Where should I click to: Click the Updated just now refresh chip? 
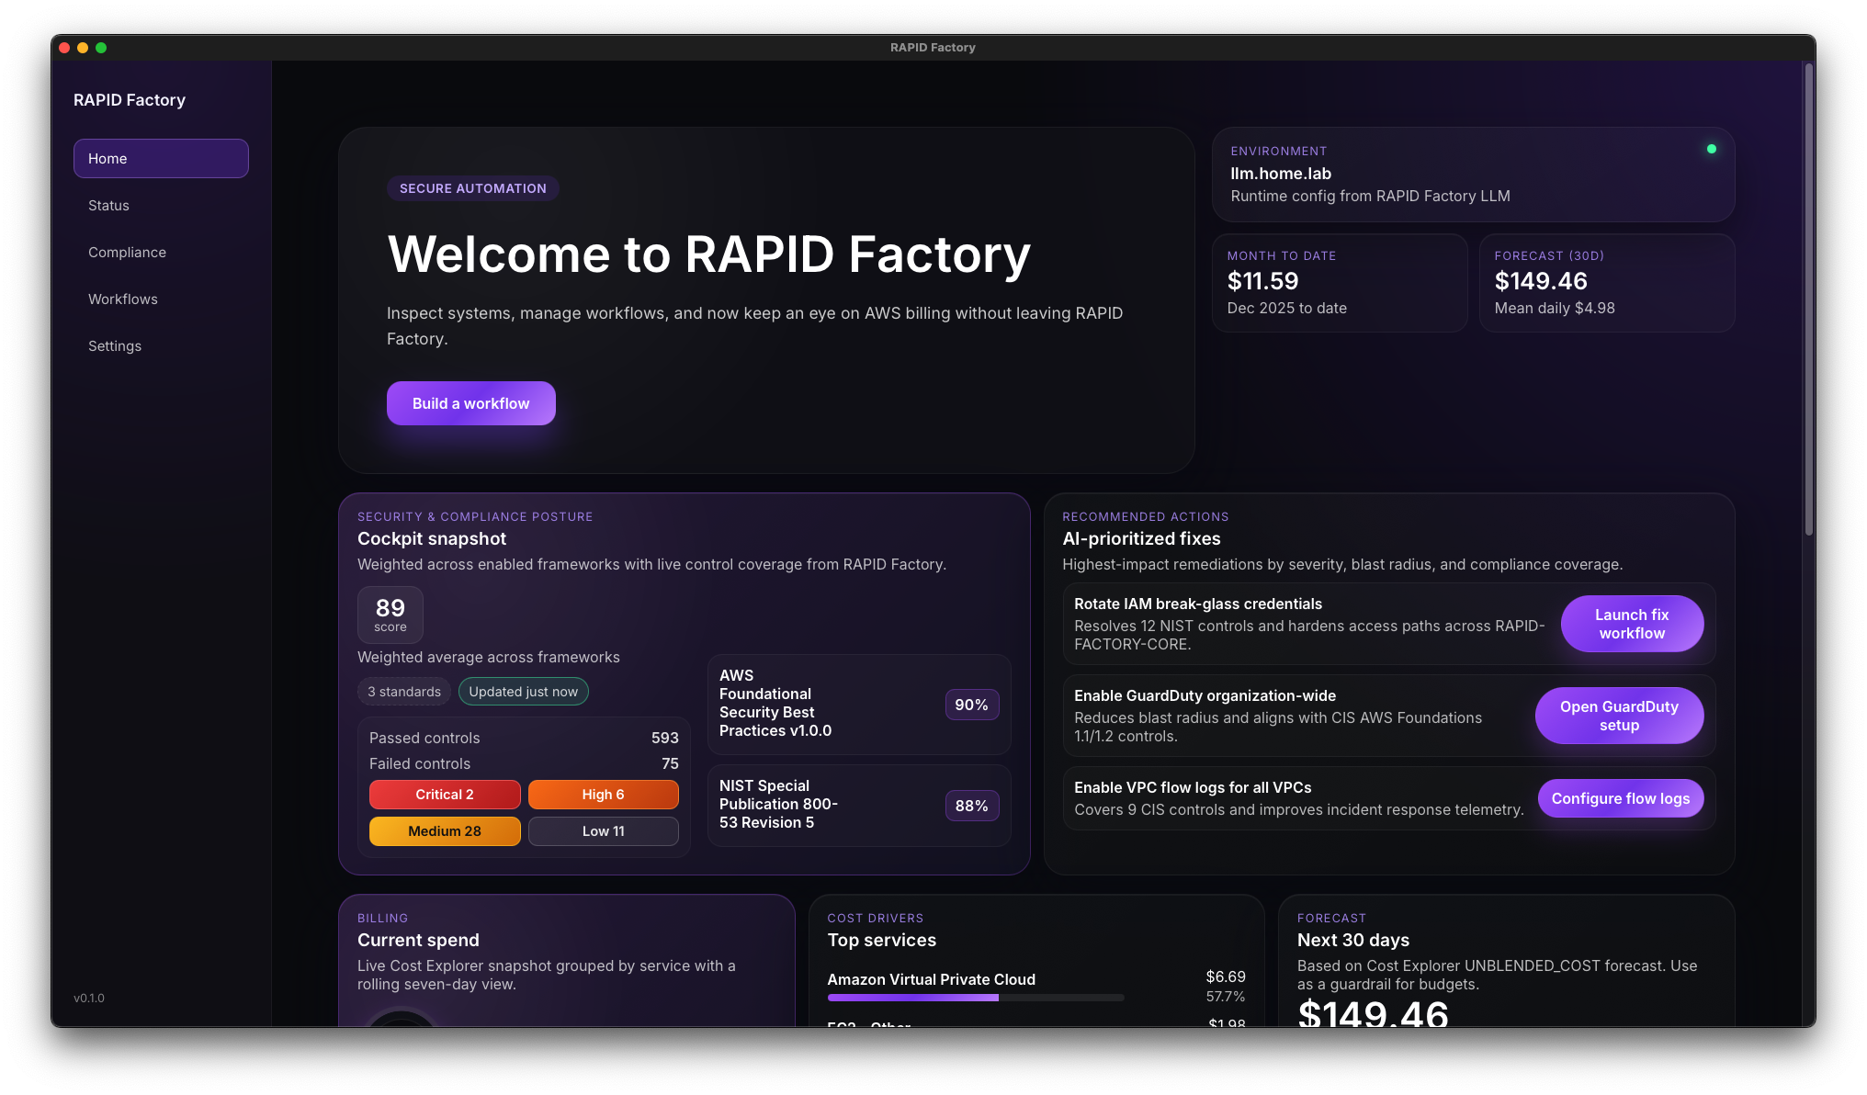tap(523, 691)
